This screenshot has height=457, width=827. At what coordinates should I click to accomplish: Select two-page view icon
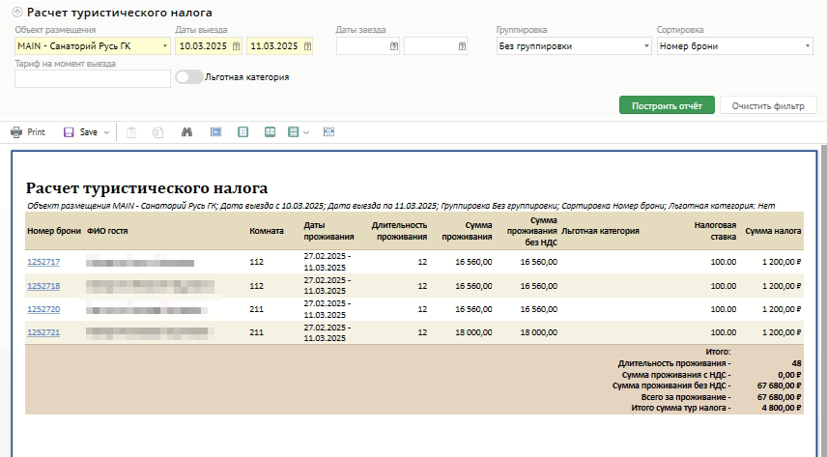(x=271, y=131)
